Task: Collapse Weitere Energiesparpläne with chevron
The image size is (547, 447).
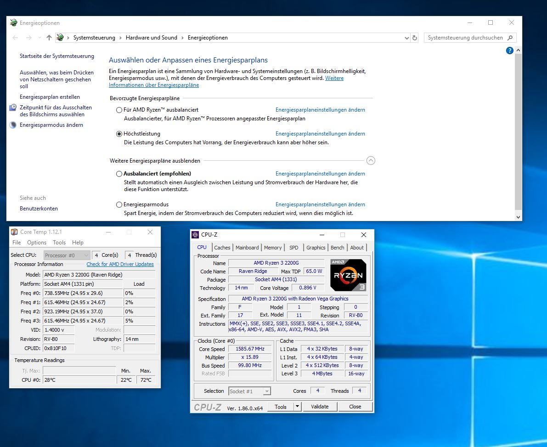Action: point(371,160)
